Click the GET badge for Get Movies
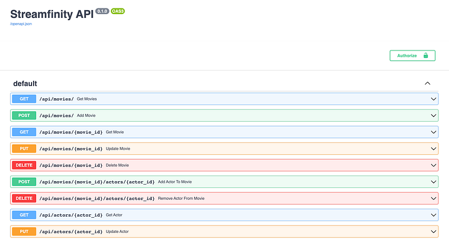Viewport: 449px width, 239px height. click(x=24, y=99)
